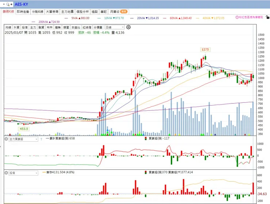270x204 pixels.
Task: Click the 10MA legend entry
Action: point(111,18)
